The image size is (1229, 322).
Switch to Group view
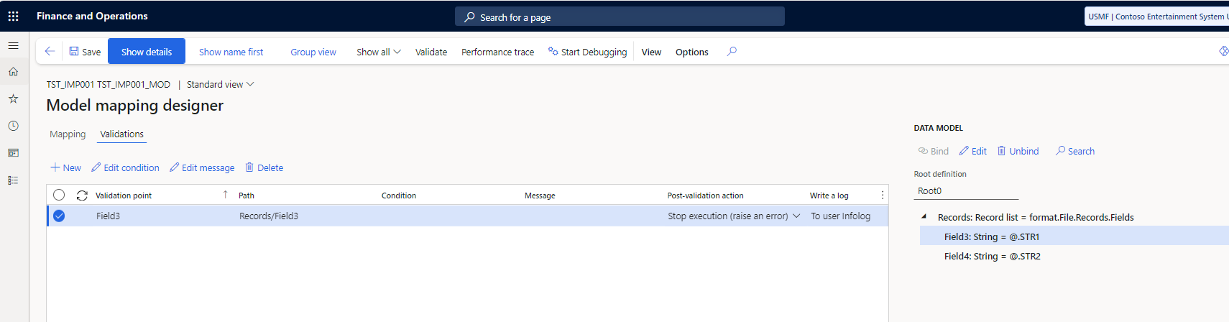[313, 52]
